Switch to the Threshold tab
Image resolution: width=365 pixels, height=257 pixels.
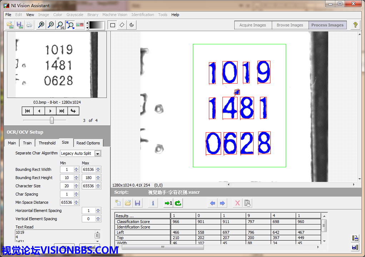coord(47,143)
